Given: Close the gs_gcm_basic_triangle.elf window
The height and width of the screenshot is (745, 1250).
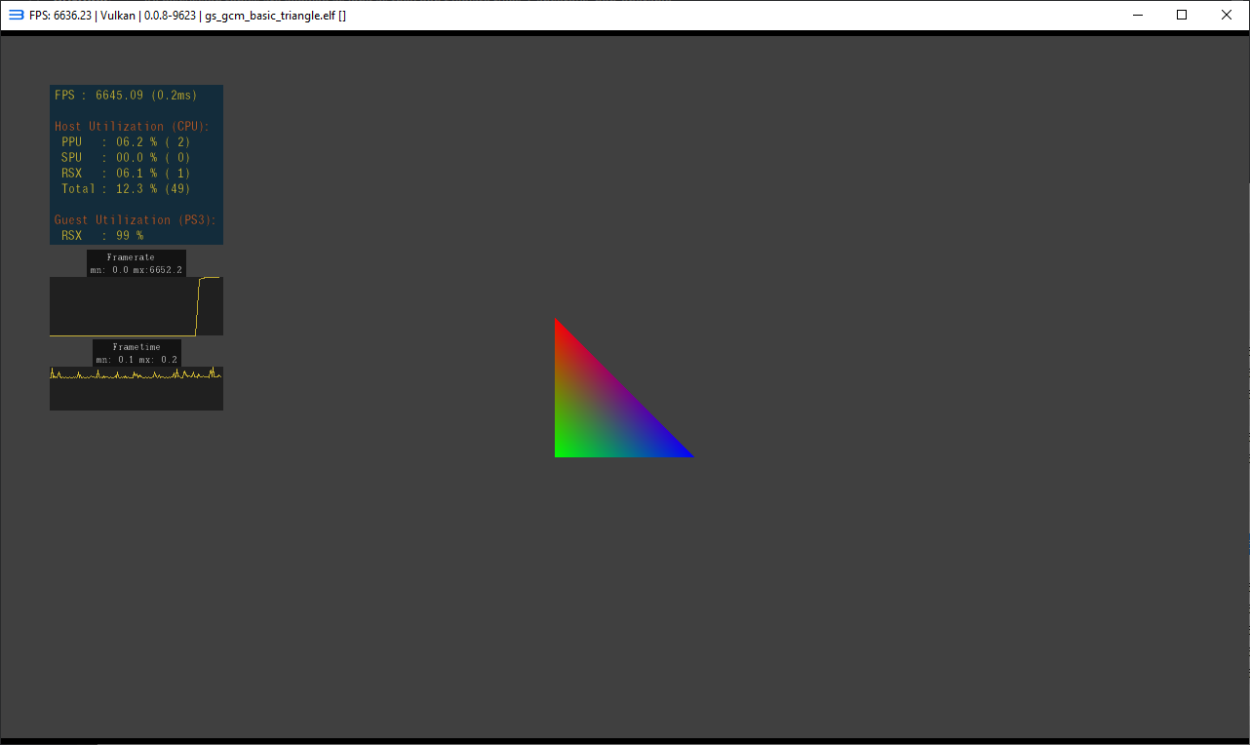Looking at the screenshot, I should (1227, 15).
